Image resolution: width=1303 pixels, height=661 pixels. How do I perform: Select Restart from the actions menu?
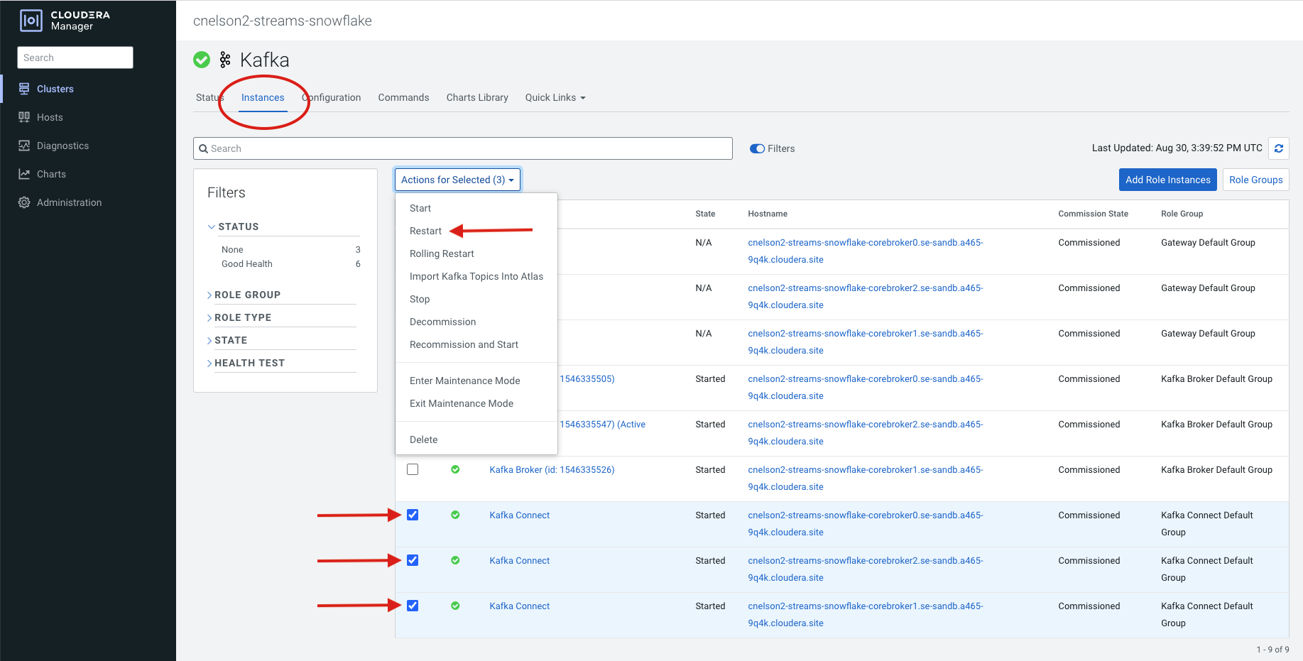pos(425,231)
